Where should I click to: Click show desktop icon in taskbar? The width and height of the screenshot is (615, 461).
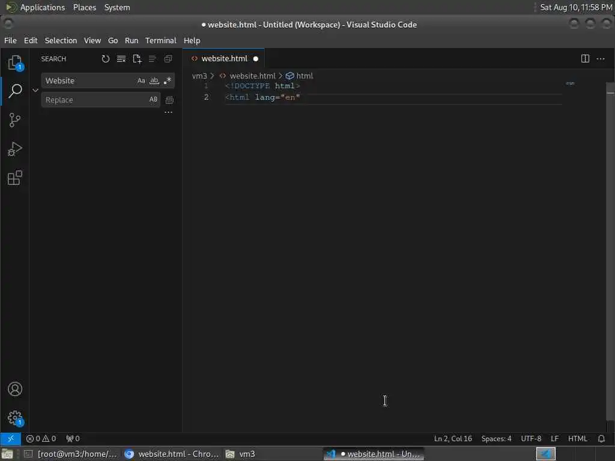[x=7, y=454]
